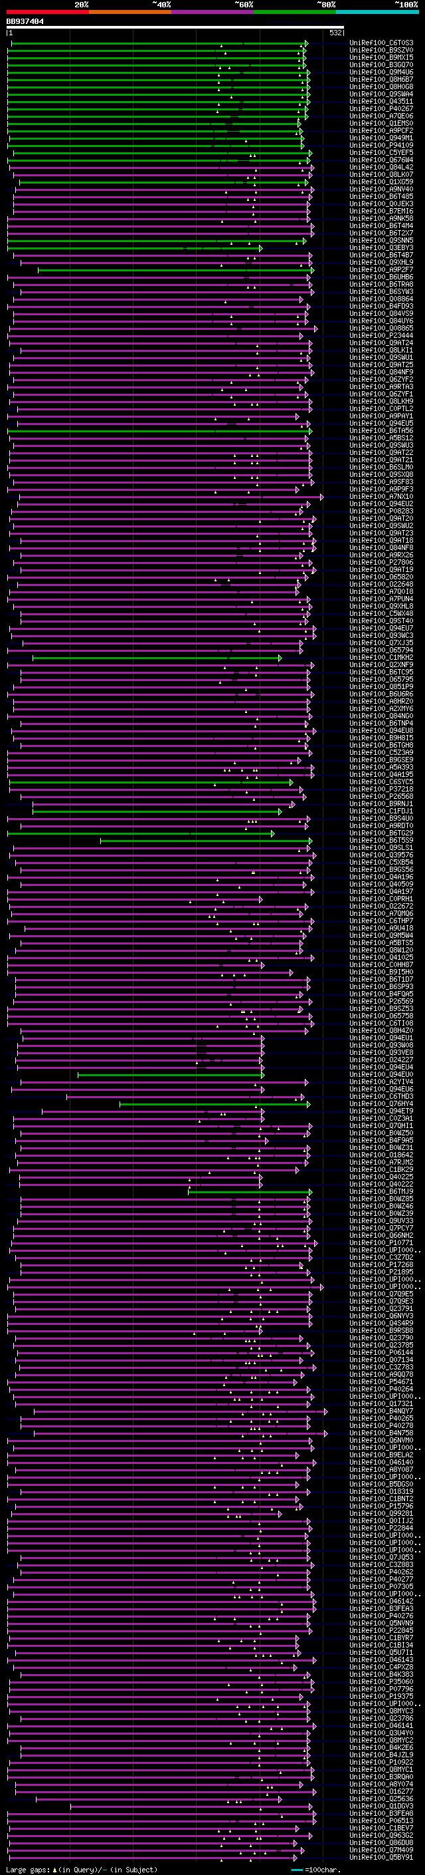This screenshot has height=1875, width=425.
Task: Open the UniRef100_C6TOS3 hit label
Action: (381, 43)
